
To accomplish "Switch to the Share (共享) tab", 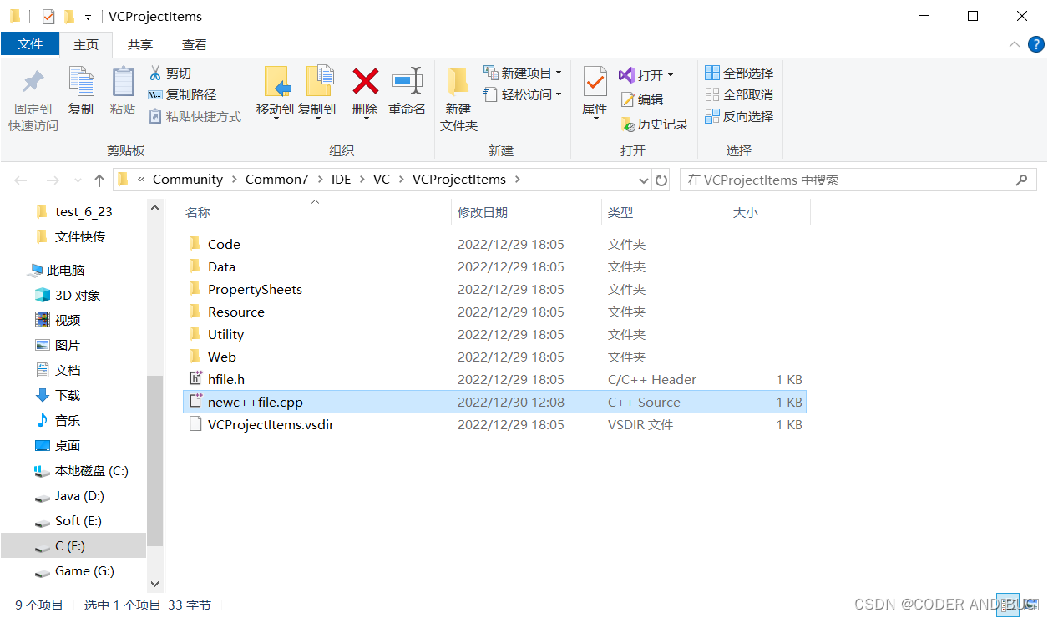I will 140,44.
